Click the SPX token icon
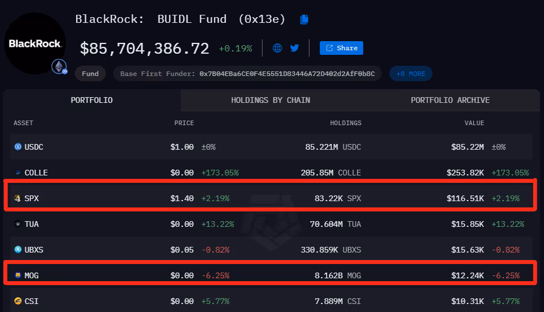544x312 pixels. click(17, 198)
